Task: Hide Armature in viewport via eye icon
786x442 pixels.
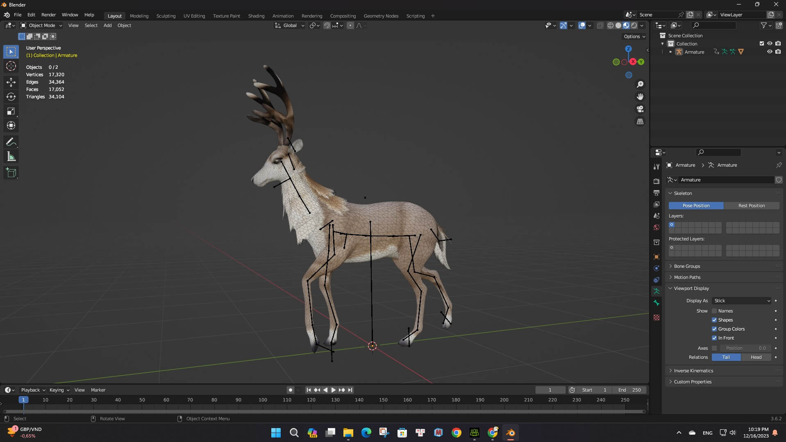Action: click(770, 52)
